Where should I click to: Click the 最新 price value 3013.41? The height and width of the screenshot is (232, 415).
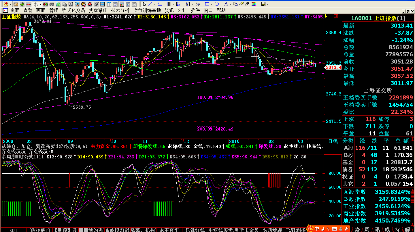click(402, 26)
